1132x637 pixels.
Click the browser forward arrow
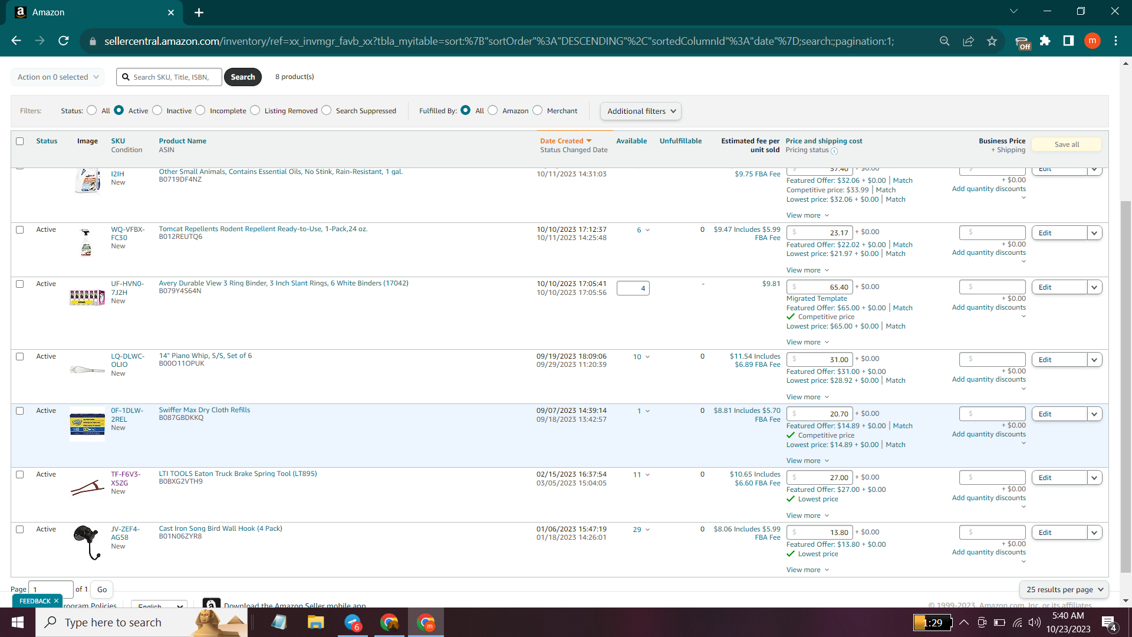40,41
